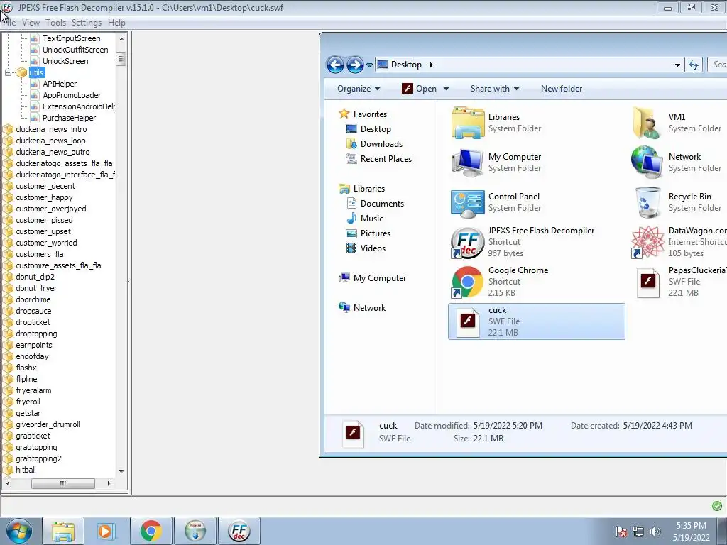
Task: Open Chrome from the taskbar
Action: [x=151, y=531]
